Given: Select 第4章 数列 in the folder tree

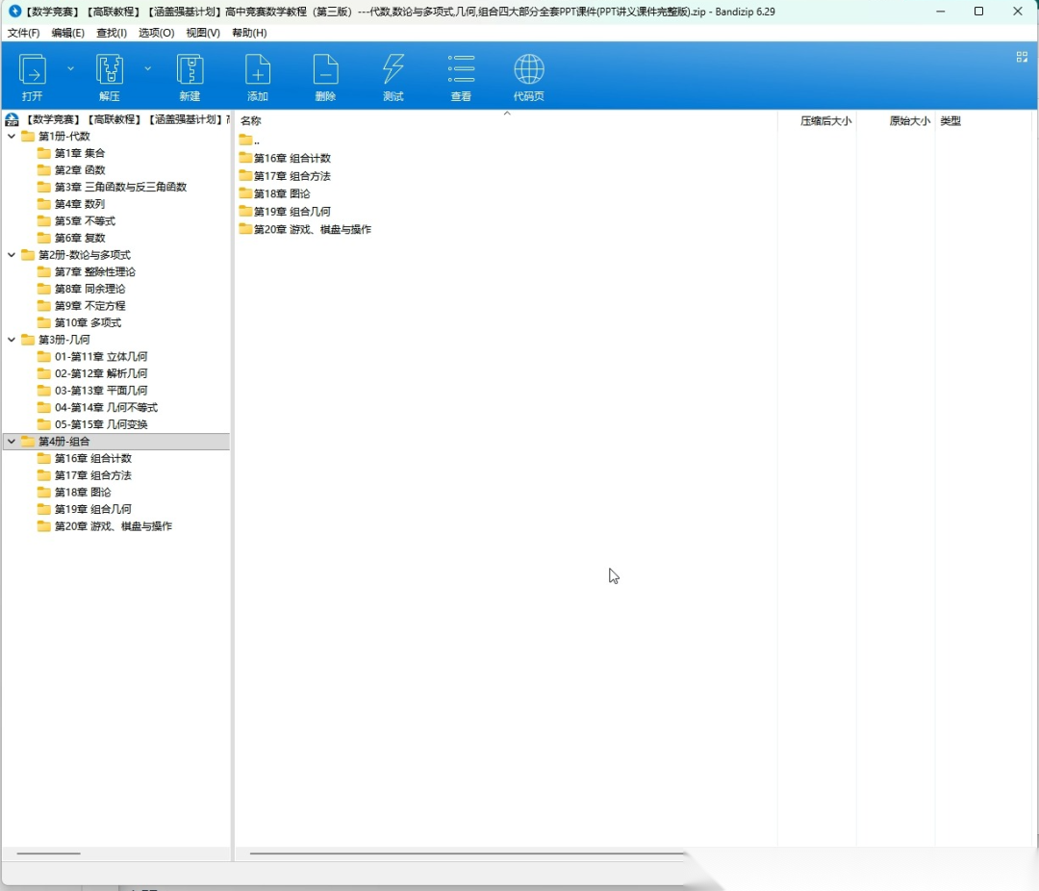Looking at the screenshot, I should click(x=80, y=204).
